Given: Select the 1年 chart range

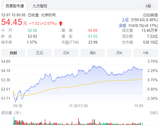Looking at the screenshot, I should (x=145, y=53).
